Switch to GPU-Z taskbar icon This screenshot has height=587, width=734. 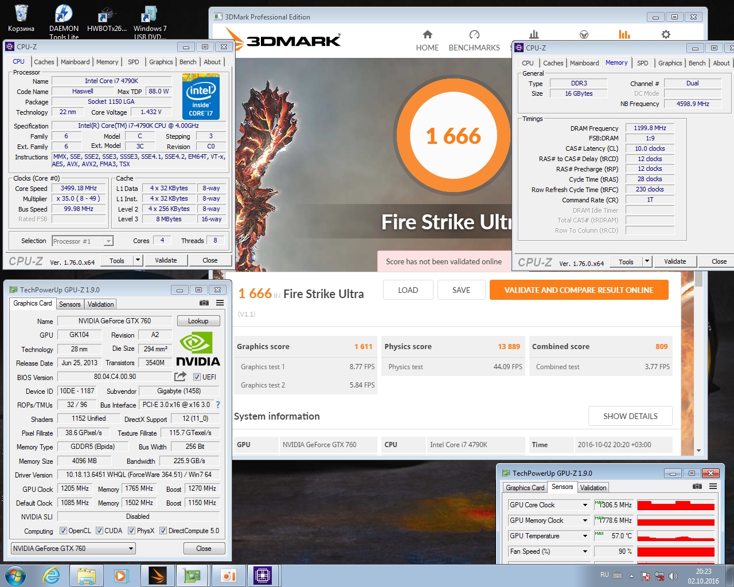point(192,576)
